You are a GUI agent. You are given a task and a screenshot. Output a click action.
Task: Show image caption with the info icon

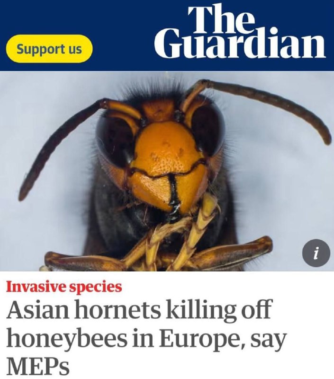[x=316, y=253]
